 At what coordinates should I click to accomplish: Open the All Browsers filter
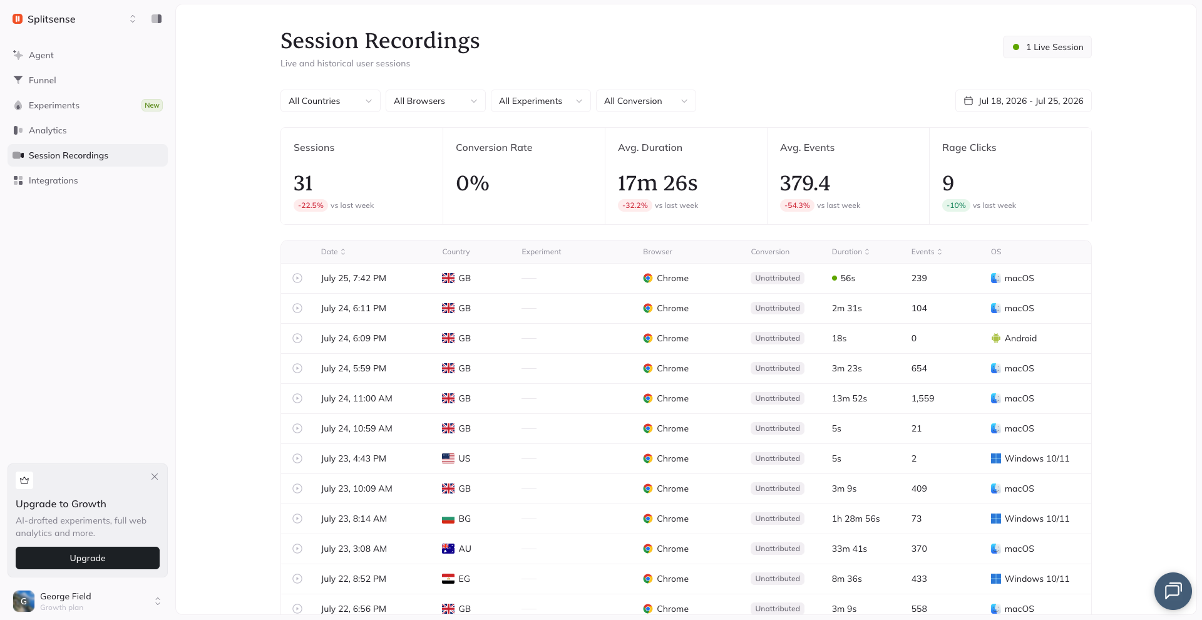click(436, 101)
